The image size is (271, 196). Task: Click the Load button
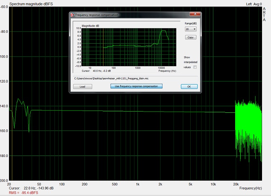pyautogui.click(x=82, y=87)
